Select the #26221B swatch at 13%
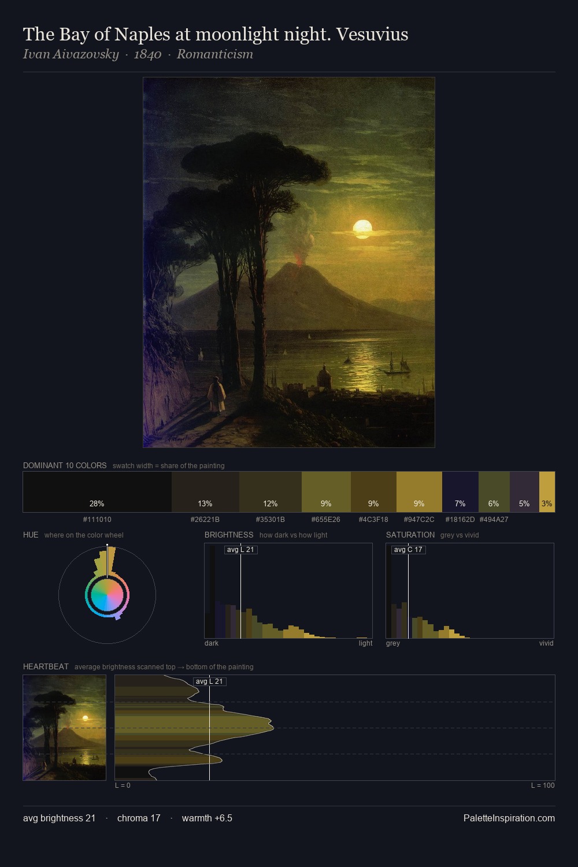This screenshot has height=867, width=578. [205, 492]
